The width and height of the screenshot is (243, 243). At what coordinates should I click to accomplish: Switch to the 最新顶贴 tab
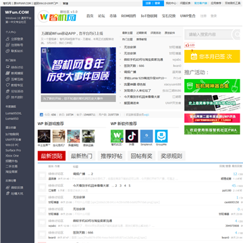(x=51, y=156)
